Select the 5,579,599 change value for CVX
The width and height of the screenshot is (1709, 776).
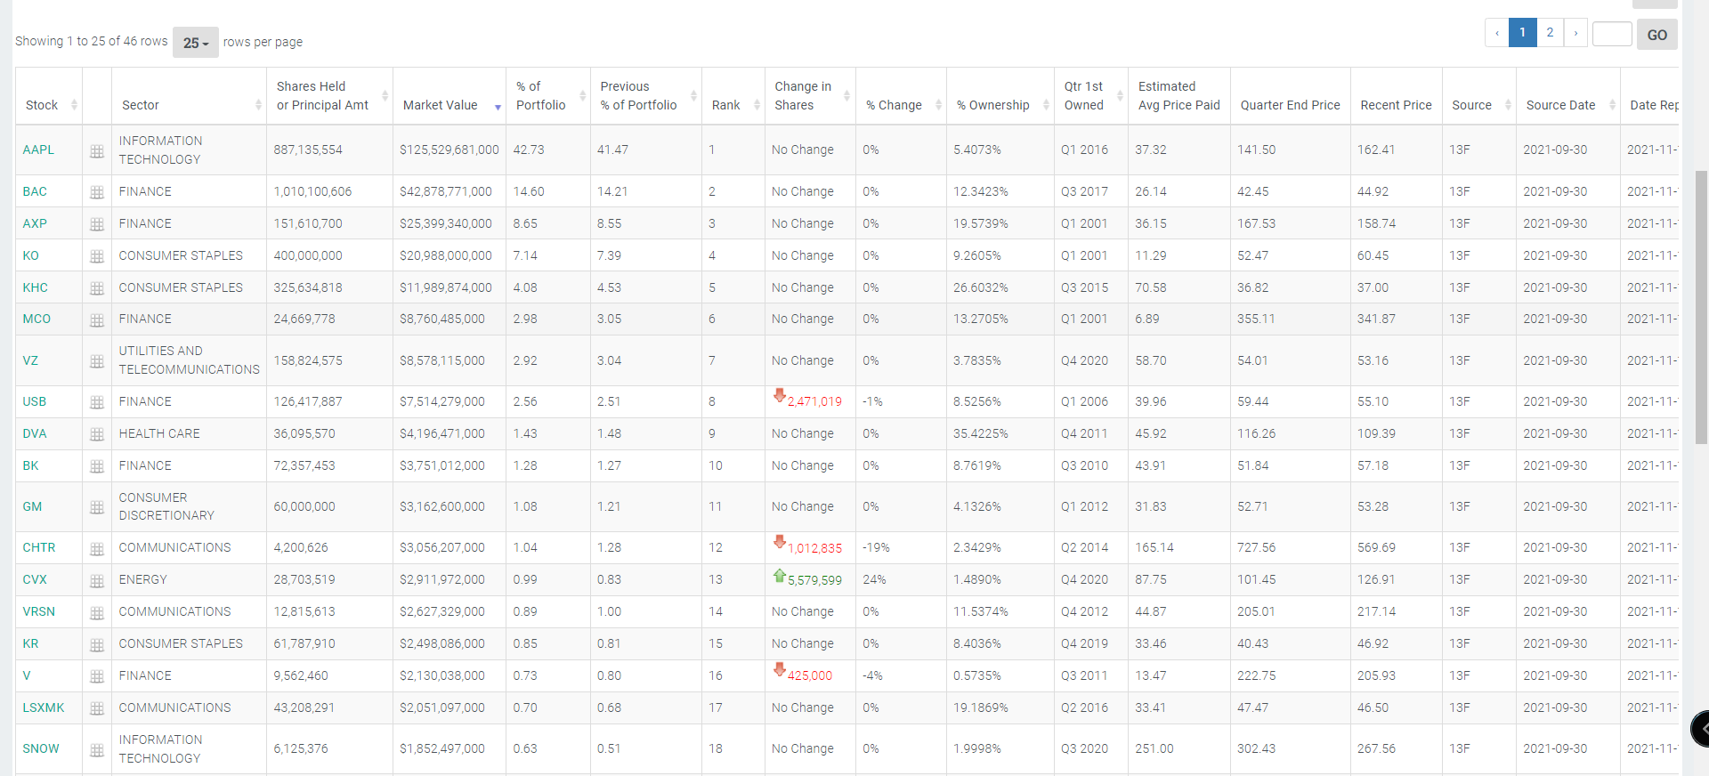[814, 580]
